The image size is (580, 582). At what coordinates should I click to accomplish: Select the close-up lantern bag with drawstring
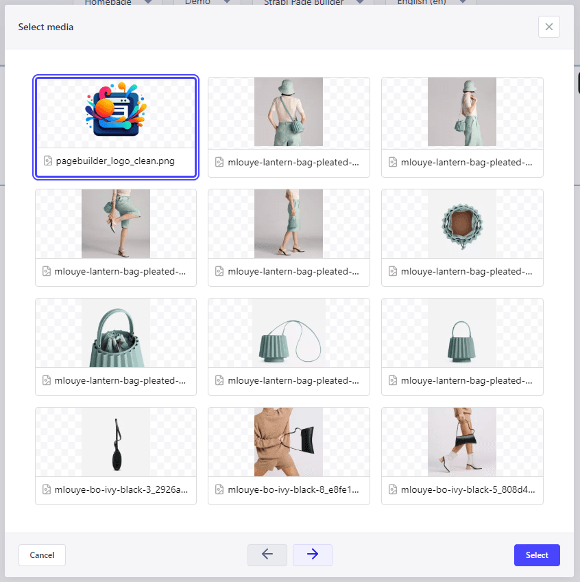116,333
